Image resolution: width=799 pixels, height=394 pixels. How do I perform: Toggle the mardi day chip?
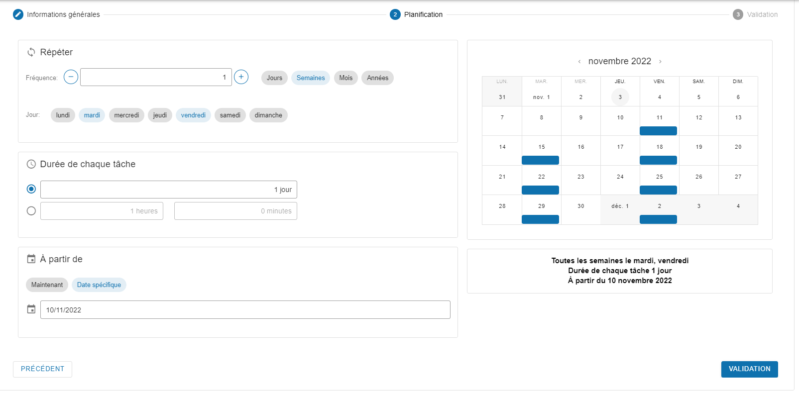point(92,115)
